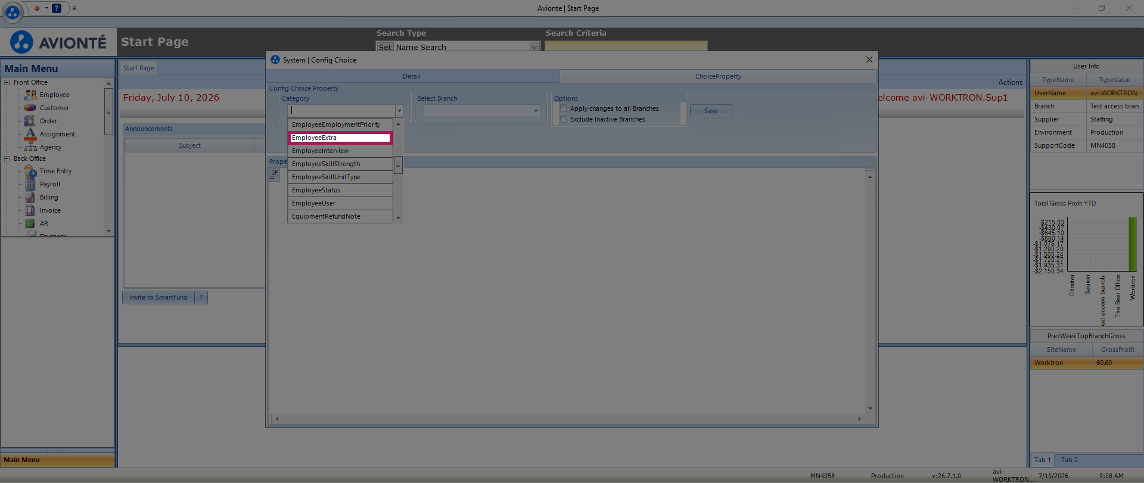Click the Main Menu bar at the bottom
This screenshot has height=483, width=1144.
(x=58, y=460)
